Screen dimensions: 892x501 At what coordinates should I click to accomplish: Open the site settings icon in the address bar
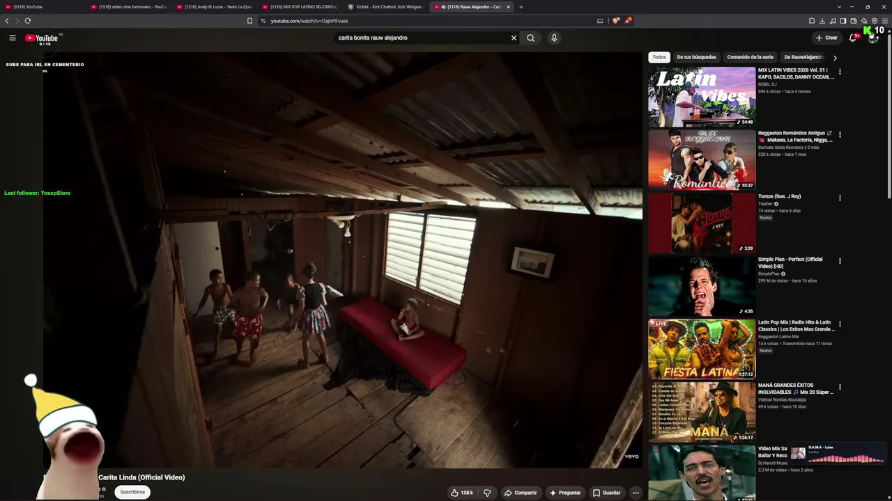tap(263, 21)
